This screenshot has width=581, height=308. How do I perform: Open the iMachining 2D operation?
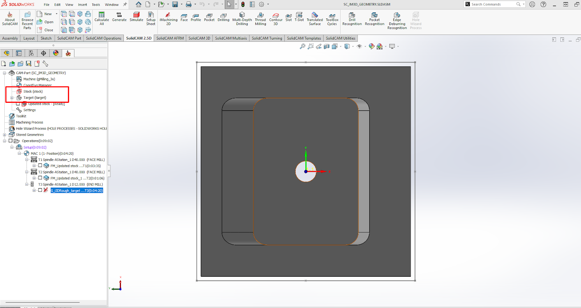[168, 19]
